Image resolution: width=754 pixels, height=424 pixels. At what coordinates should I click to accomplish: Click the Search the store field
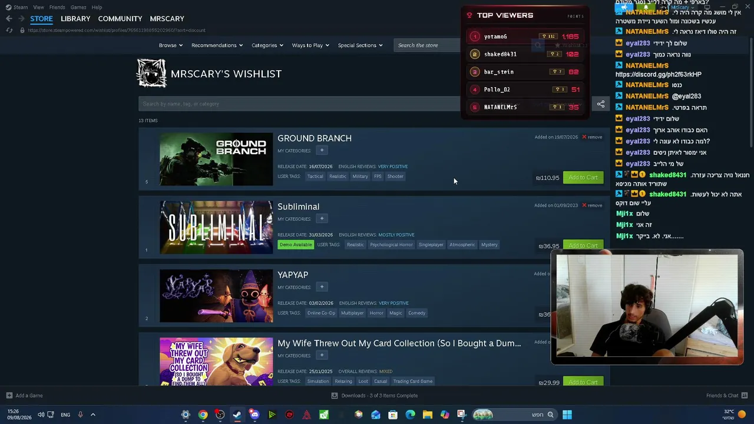click(x=427, y=45)
